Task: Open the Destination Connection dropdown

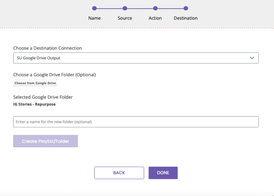Action: pyautogui.click(x=136, y=58)
